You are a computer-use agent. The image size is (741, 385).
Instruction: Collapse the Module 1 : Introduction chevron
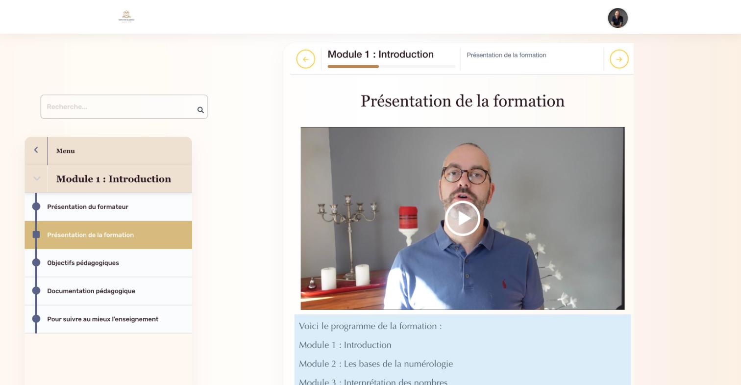(36, 179)
